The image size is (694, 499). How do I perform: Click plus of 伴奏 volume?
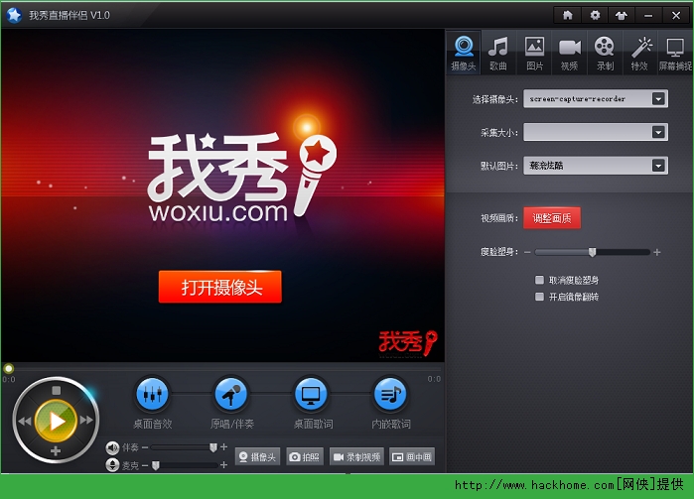point(224,447)
